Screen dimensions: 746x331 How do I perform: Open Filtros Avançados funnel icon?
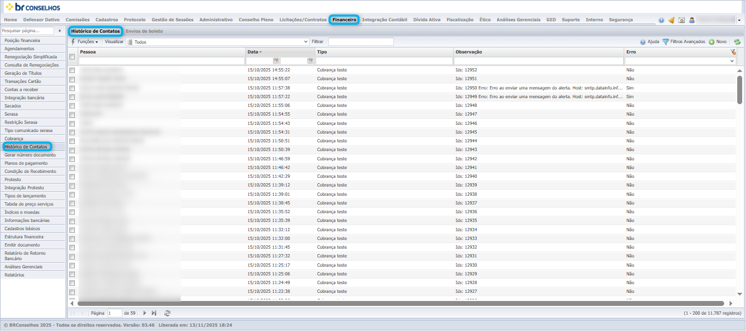(x=665, y=42)
